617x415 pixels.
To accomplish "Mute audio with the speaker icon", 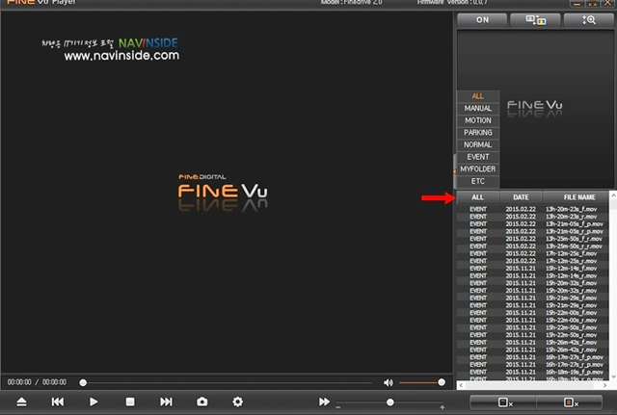I will [x=388, y=382].
